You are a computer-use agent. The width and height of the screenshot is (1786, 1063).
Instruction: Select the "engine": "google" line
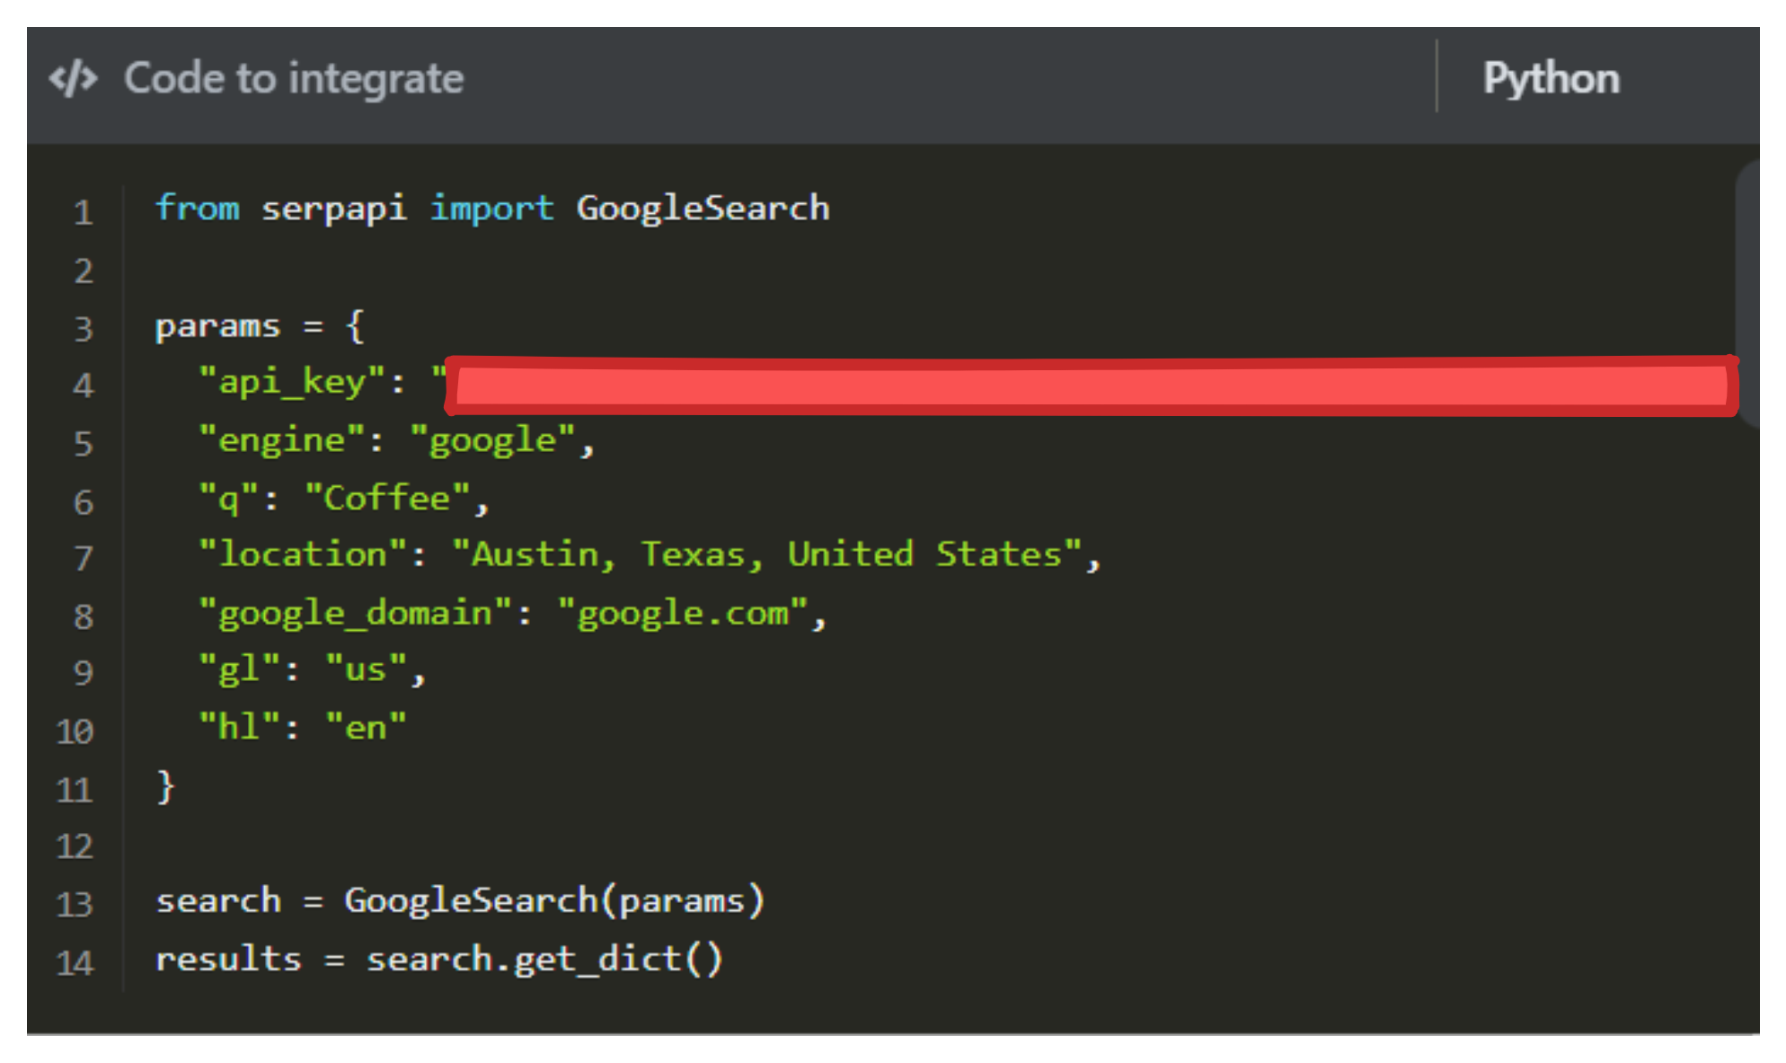click(x=395, y=439)
